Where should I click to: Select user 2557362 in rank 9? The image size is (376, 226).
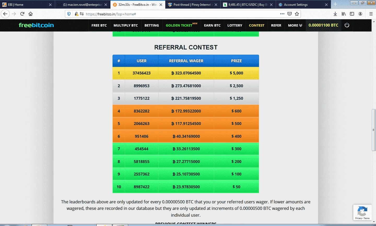tap(142, 174)
